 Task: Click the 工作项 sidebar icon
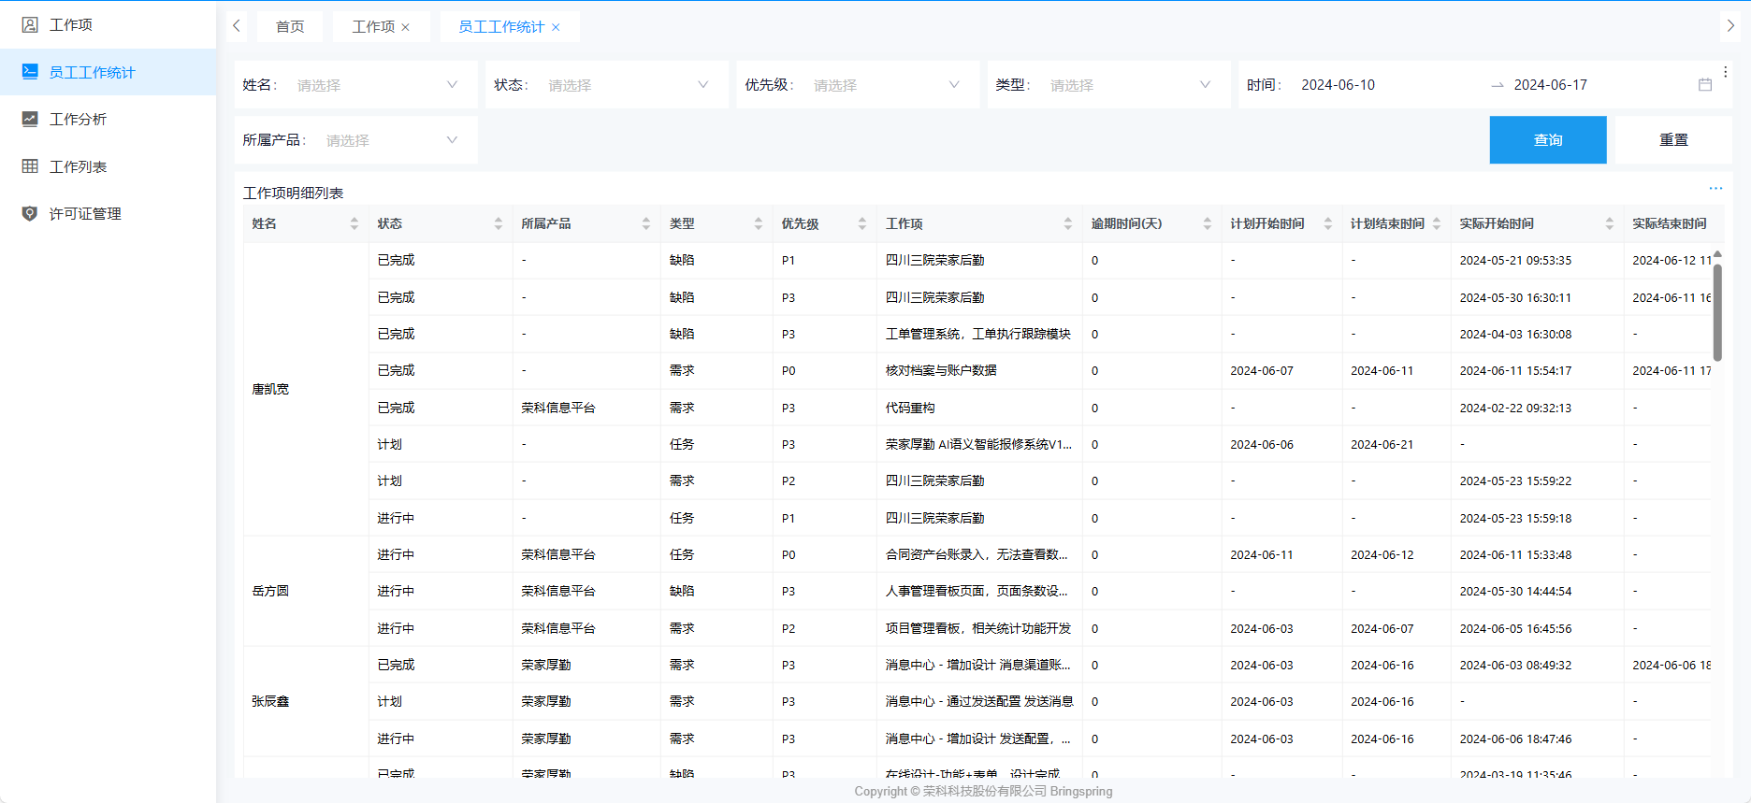click(30, 24)
